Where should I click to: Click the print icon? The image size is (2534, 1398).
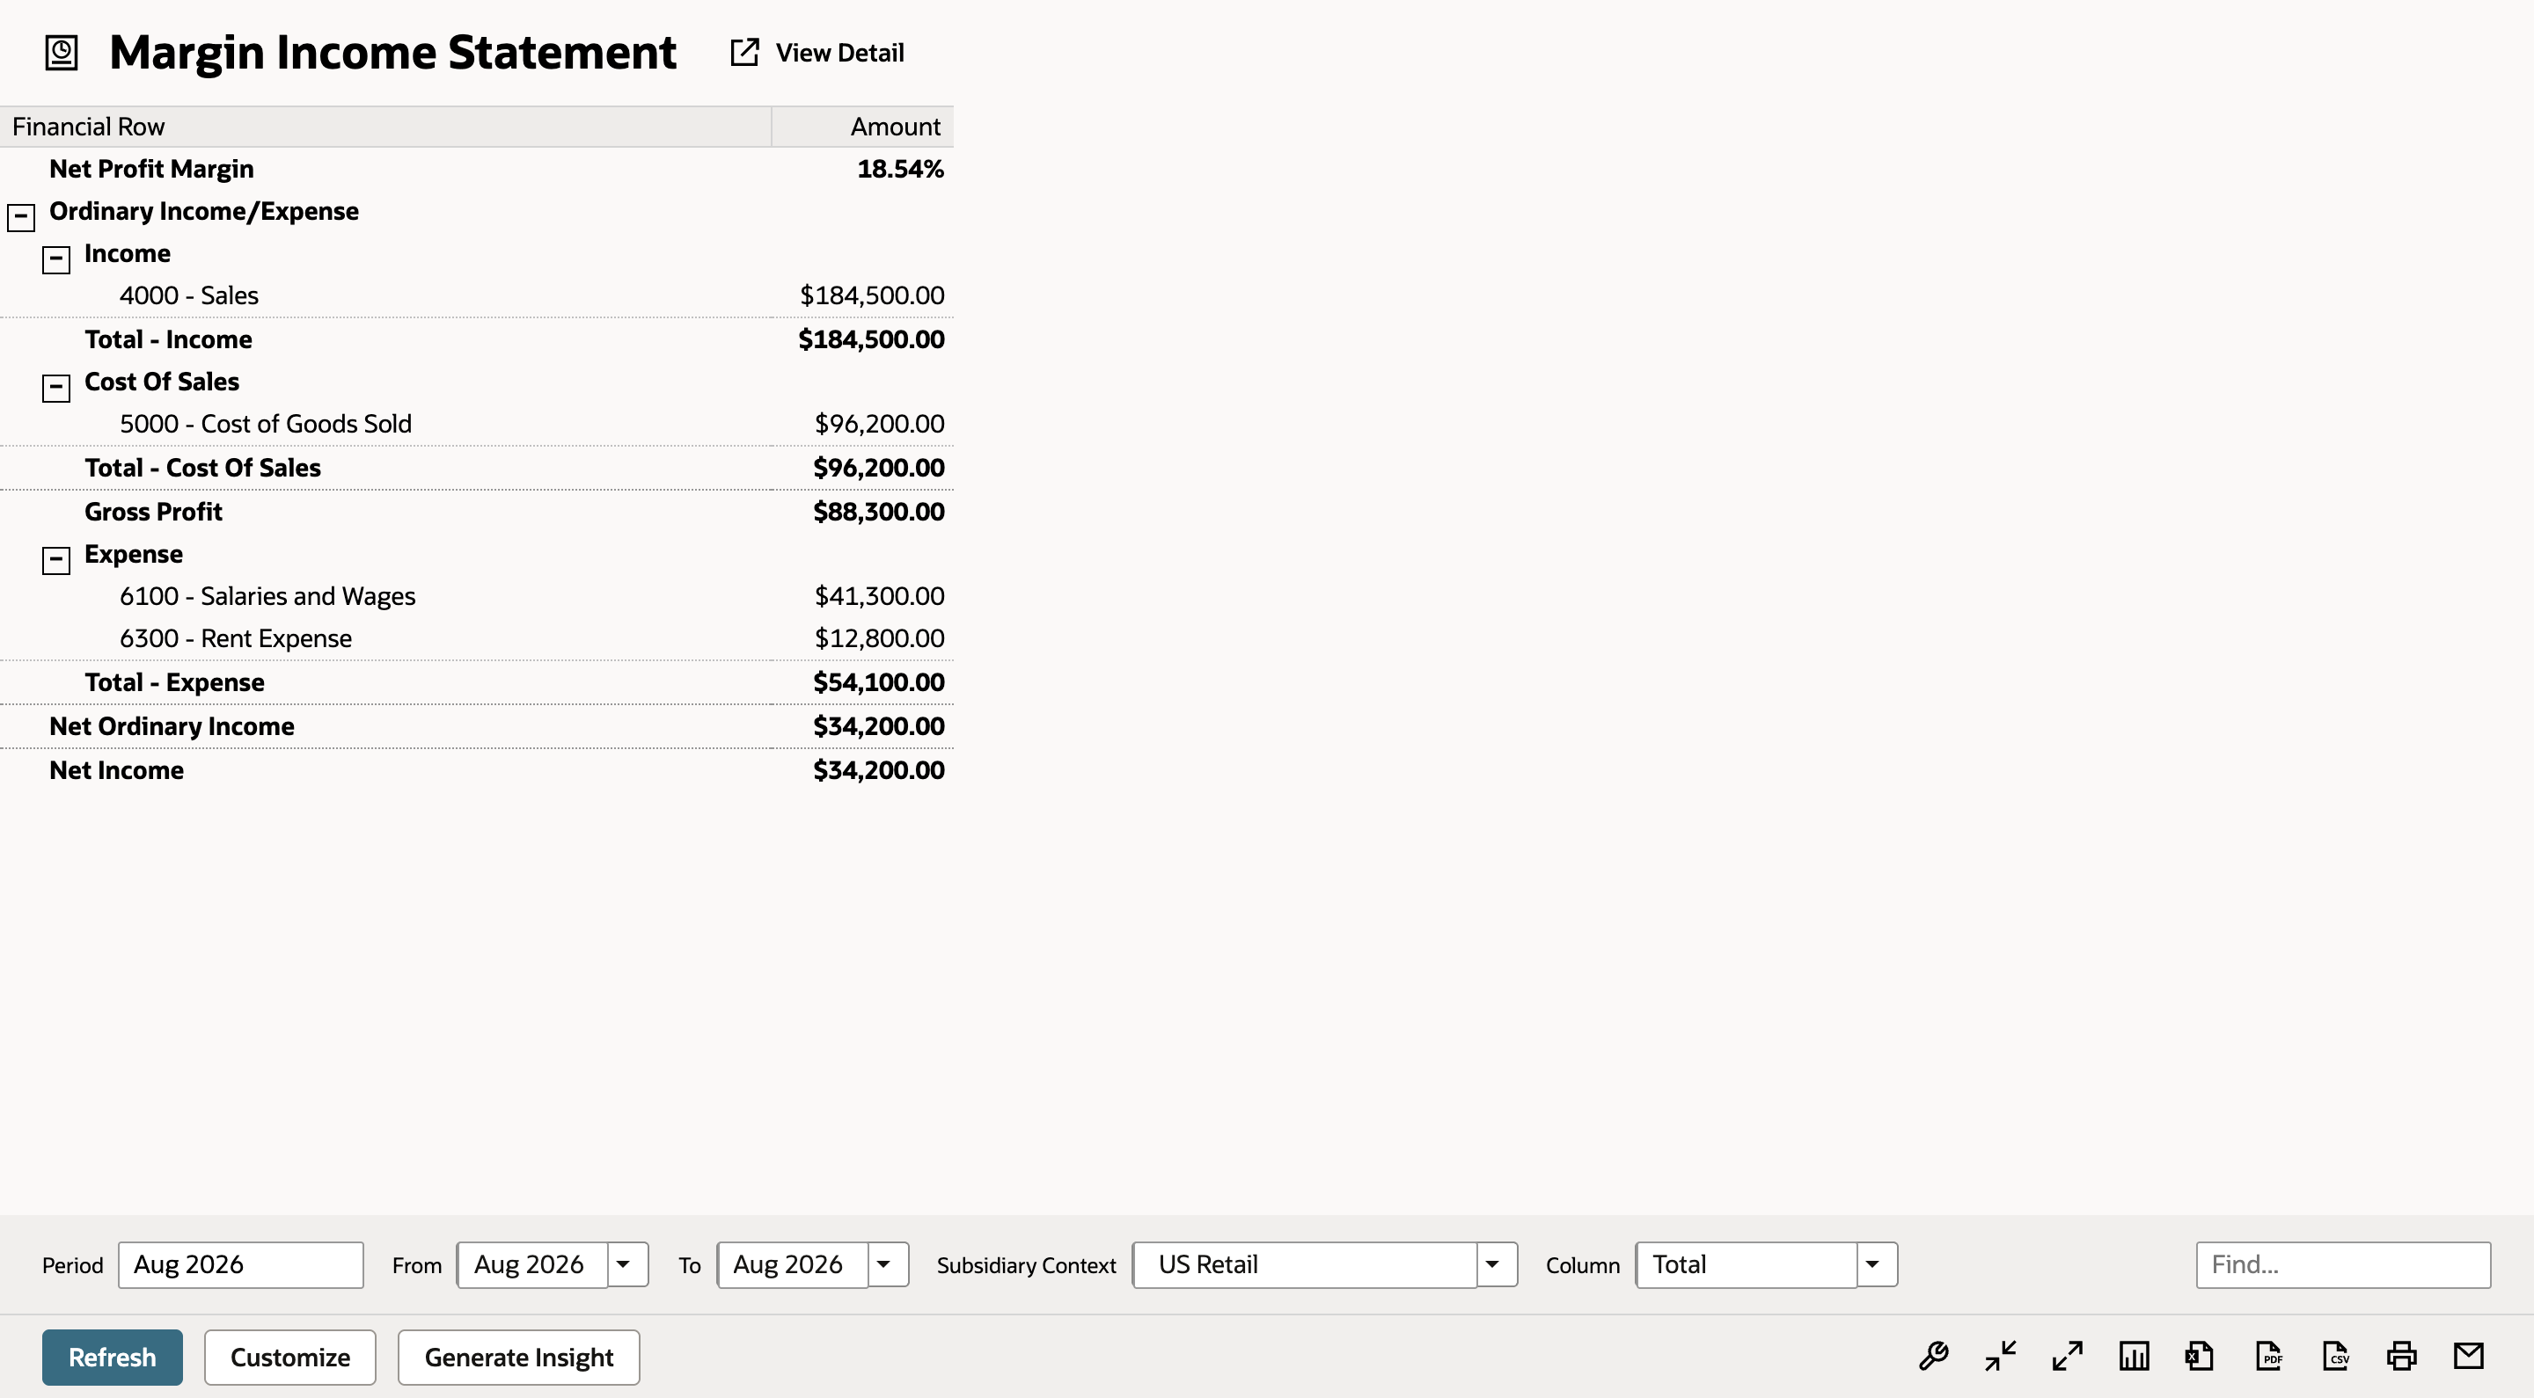click(x=2401, y=1356)
